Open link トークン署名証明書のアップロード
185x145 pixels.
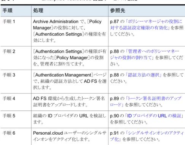[145, 102]
